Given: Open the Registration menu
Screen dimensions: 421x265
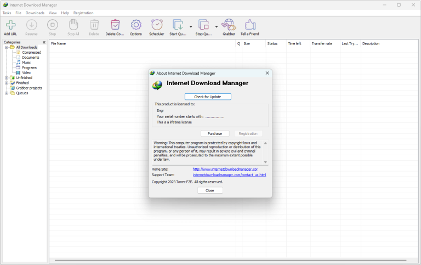Looking at the screenshot, I should (x=83, y=13).
